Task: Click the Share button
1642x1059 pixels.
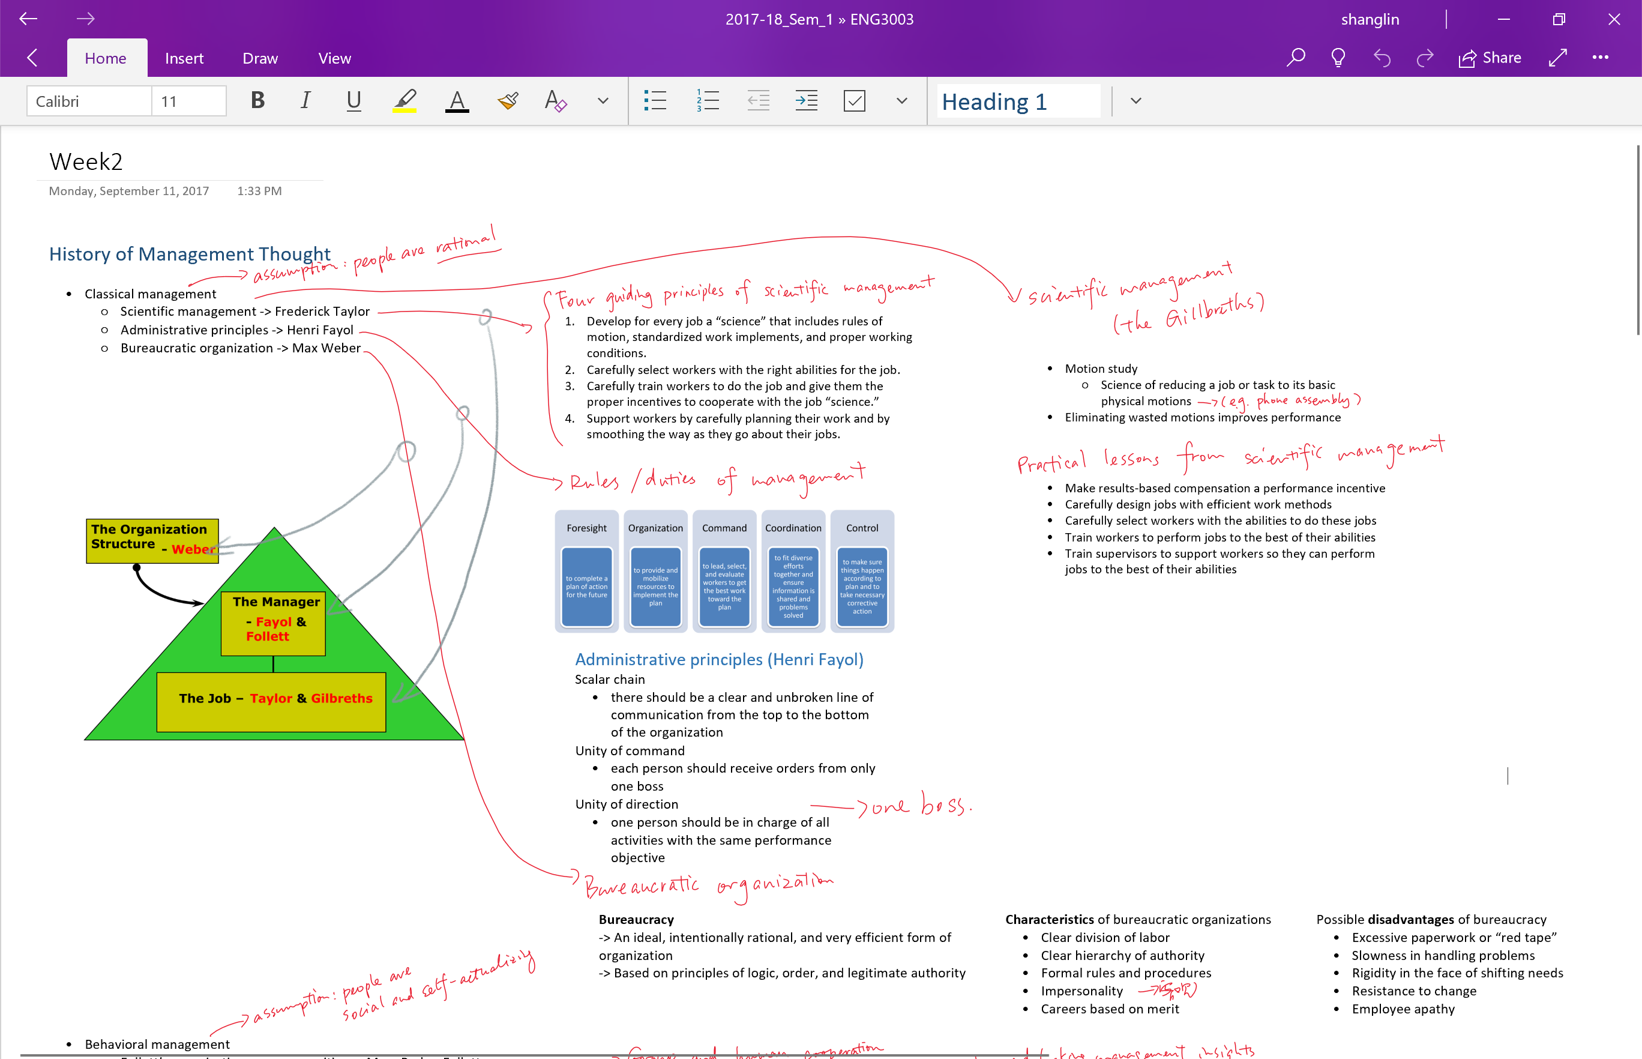Action: point(1490,58)
